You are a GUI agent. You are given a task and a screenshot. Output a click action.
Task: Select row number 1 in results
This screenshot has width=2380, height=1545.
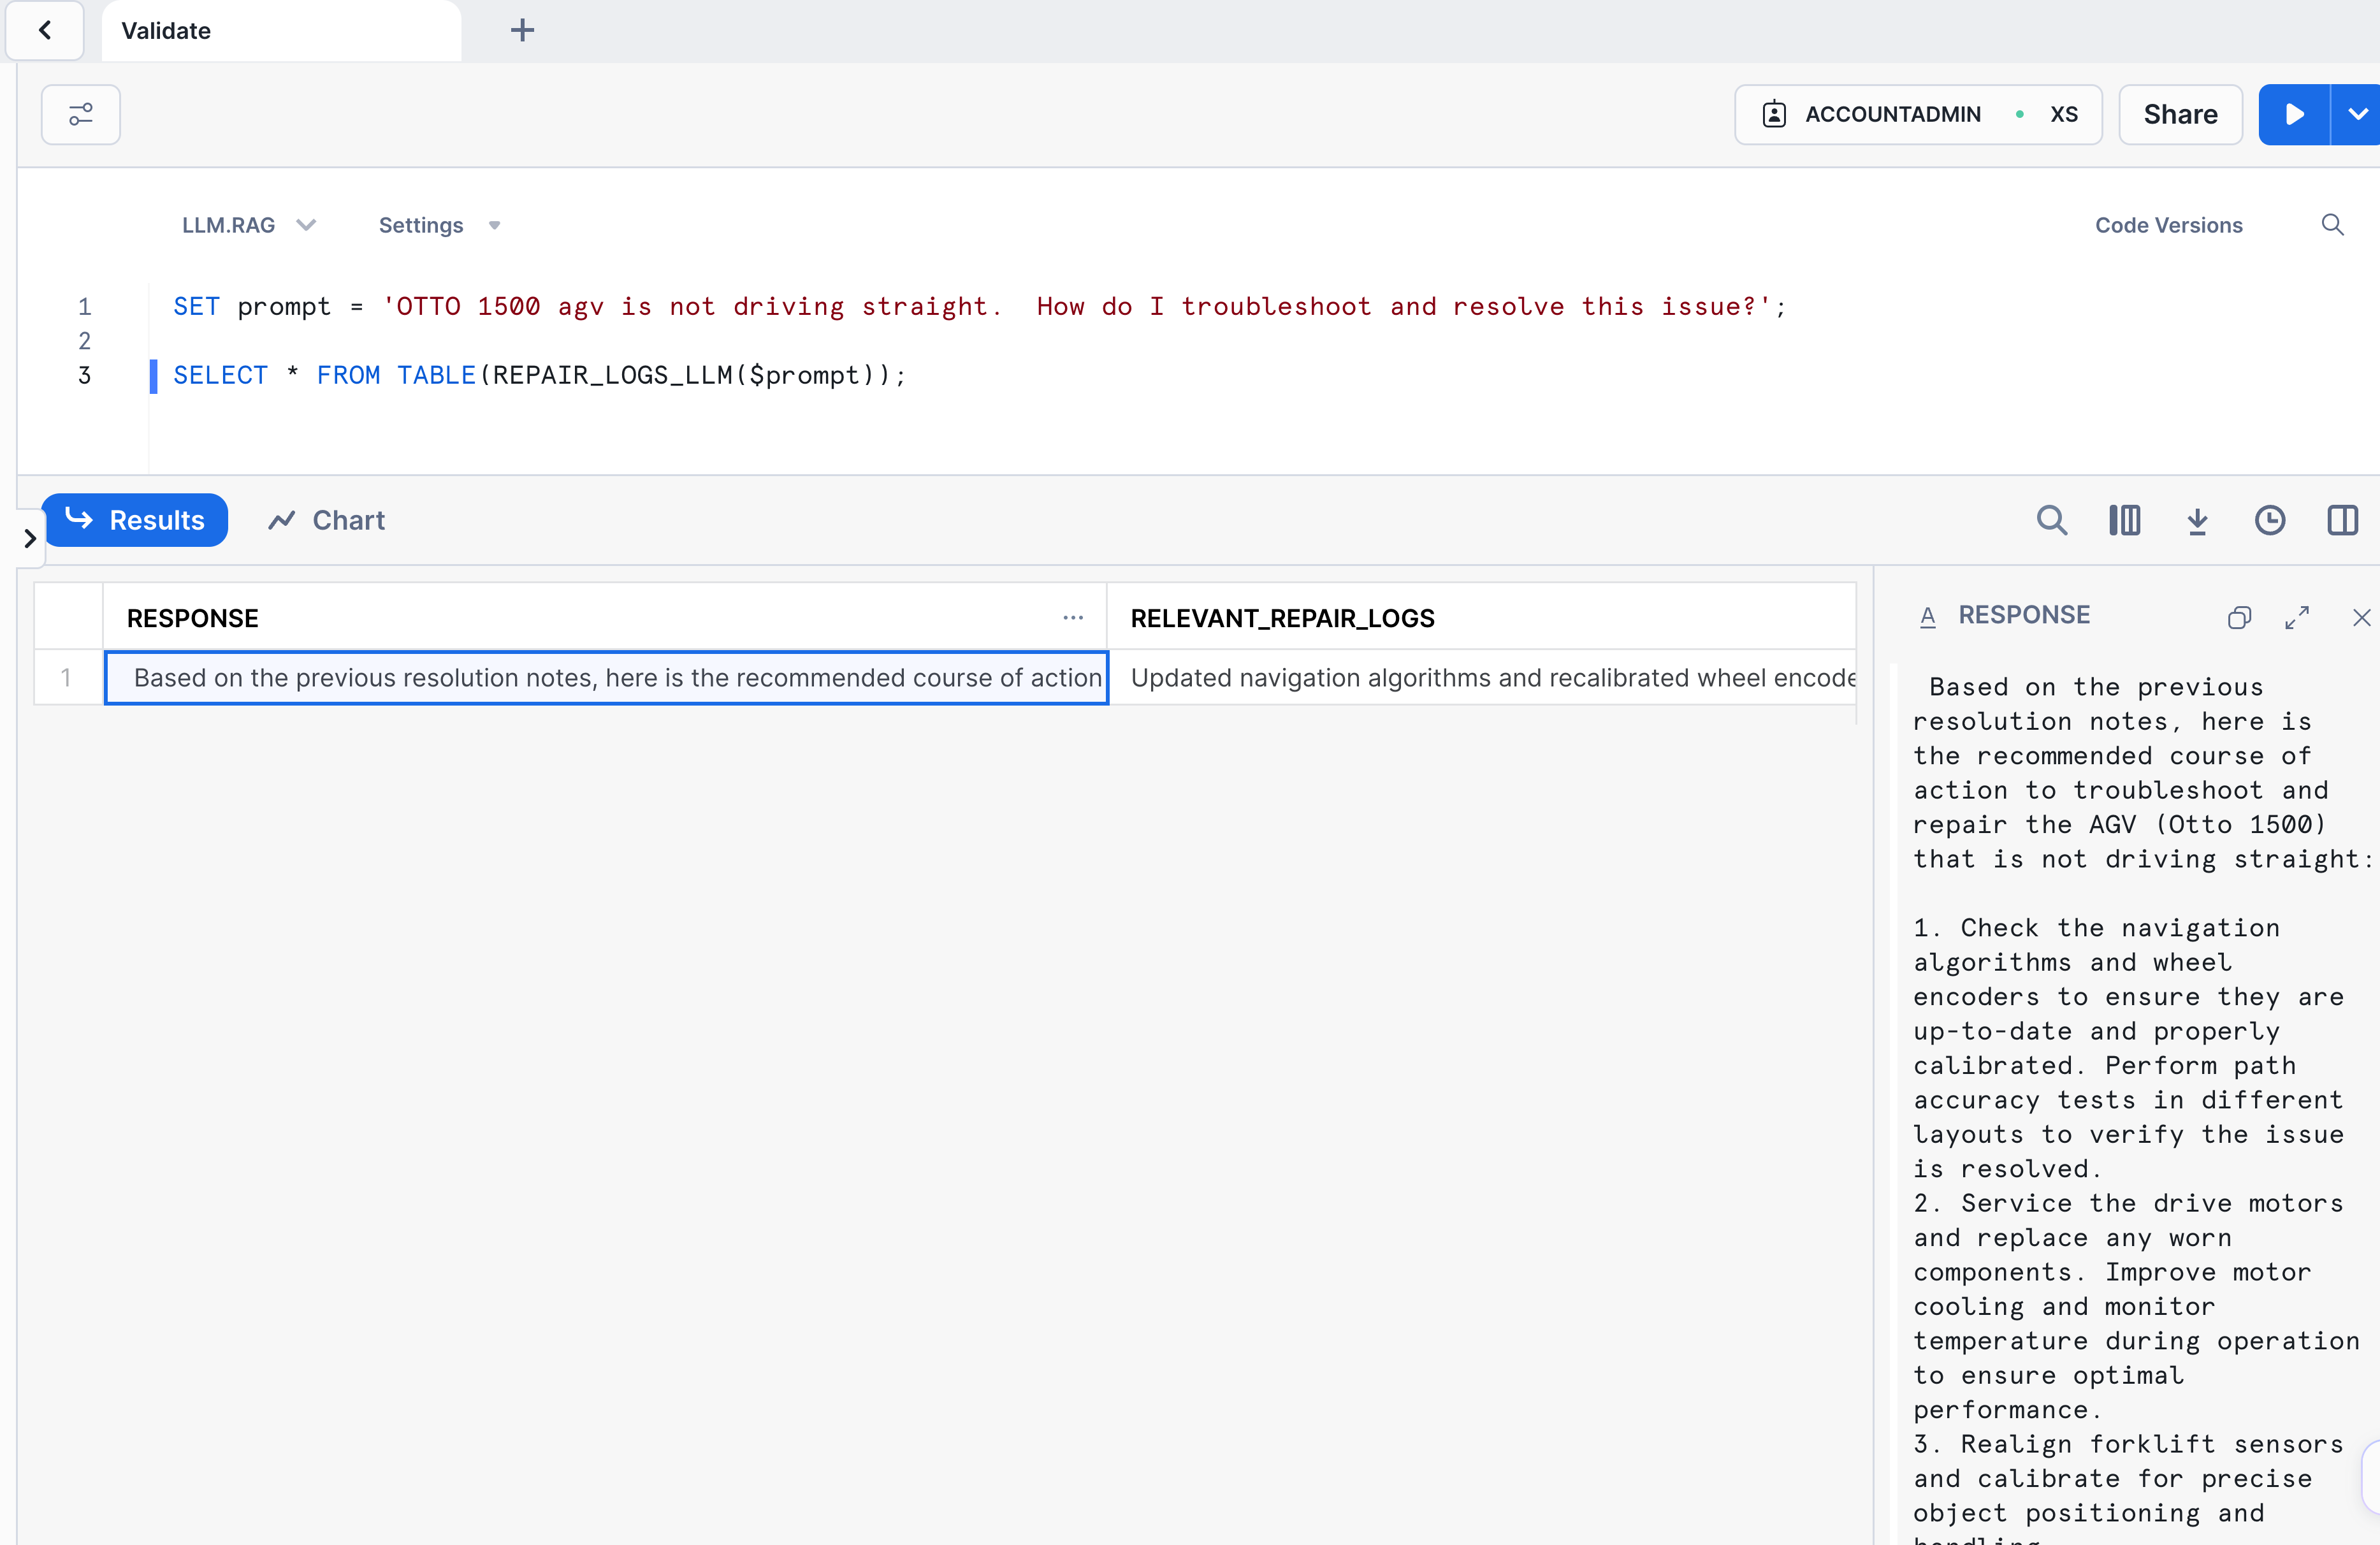click(67, 678)
